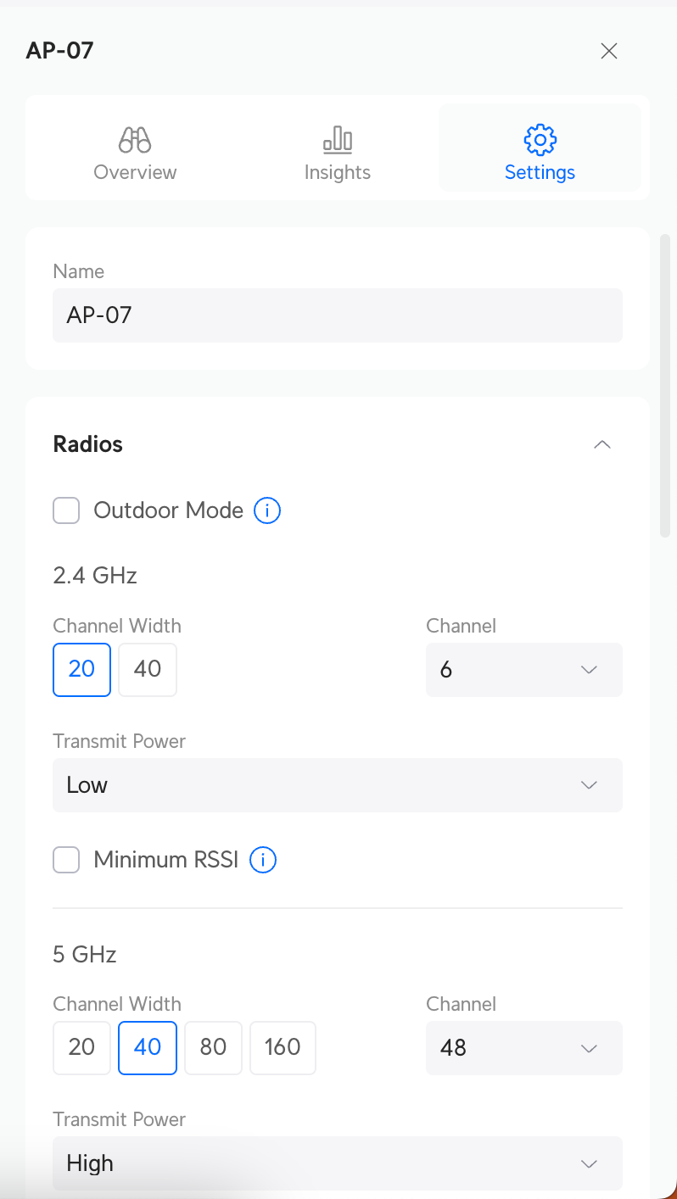This screenshot has width=677, height=1199.
Task: Open 2.4 GHz Transmit Power dropdown
Action: click(x=337, y=785)
